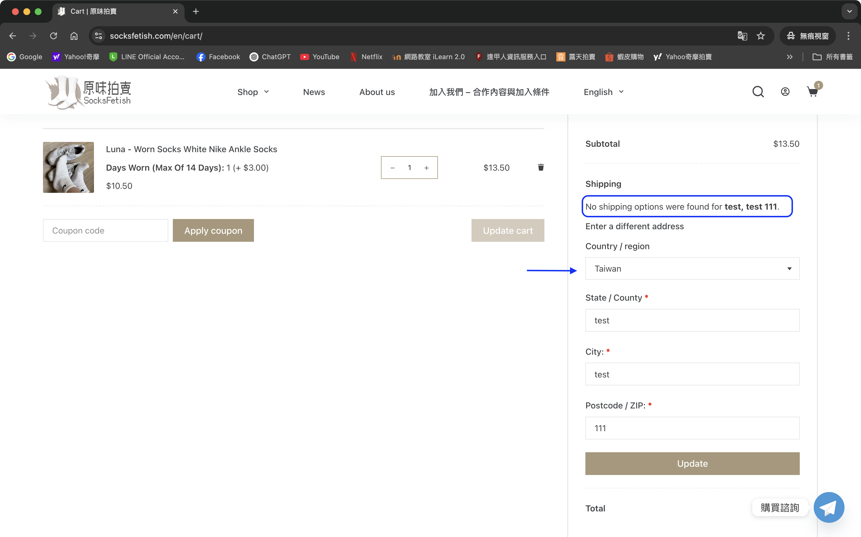Open the site search magnifier icon
The image size is (861, 537).
pos(758,92)
